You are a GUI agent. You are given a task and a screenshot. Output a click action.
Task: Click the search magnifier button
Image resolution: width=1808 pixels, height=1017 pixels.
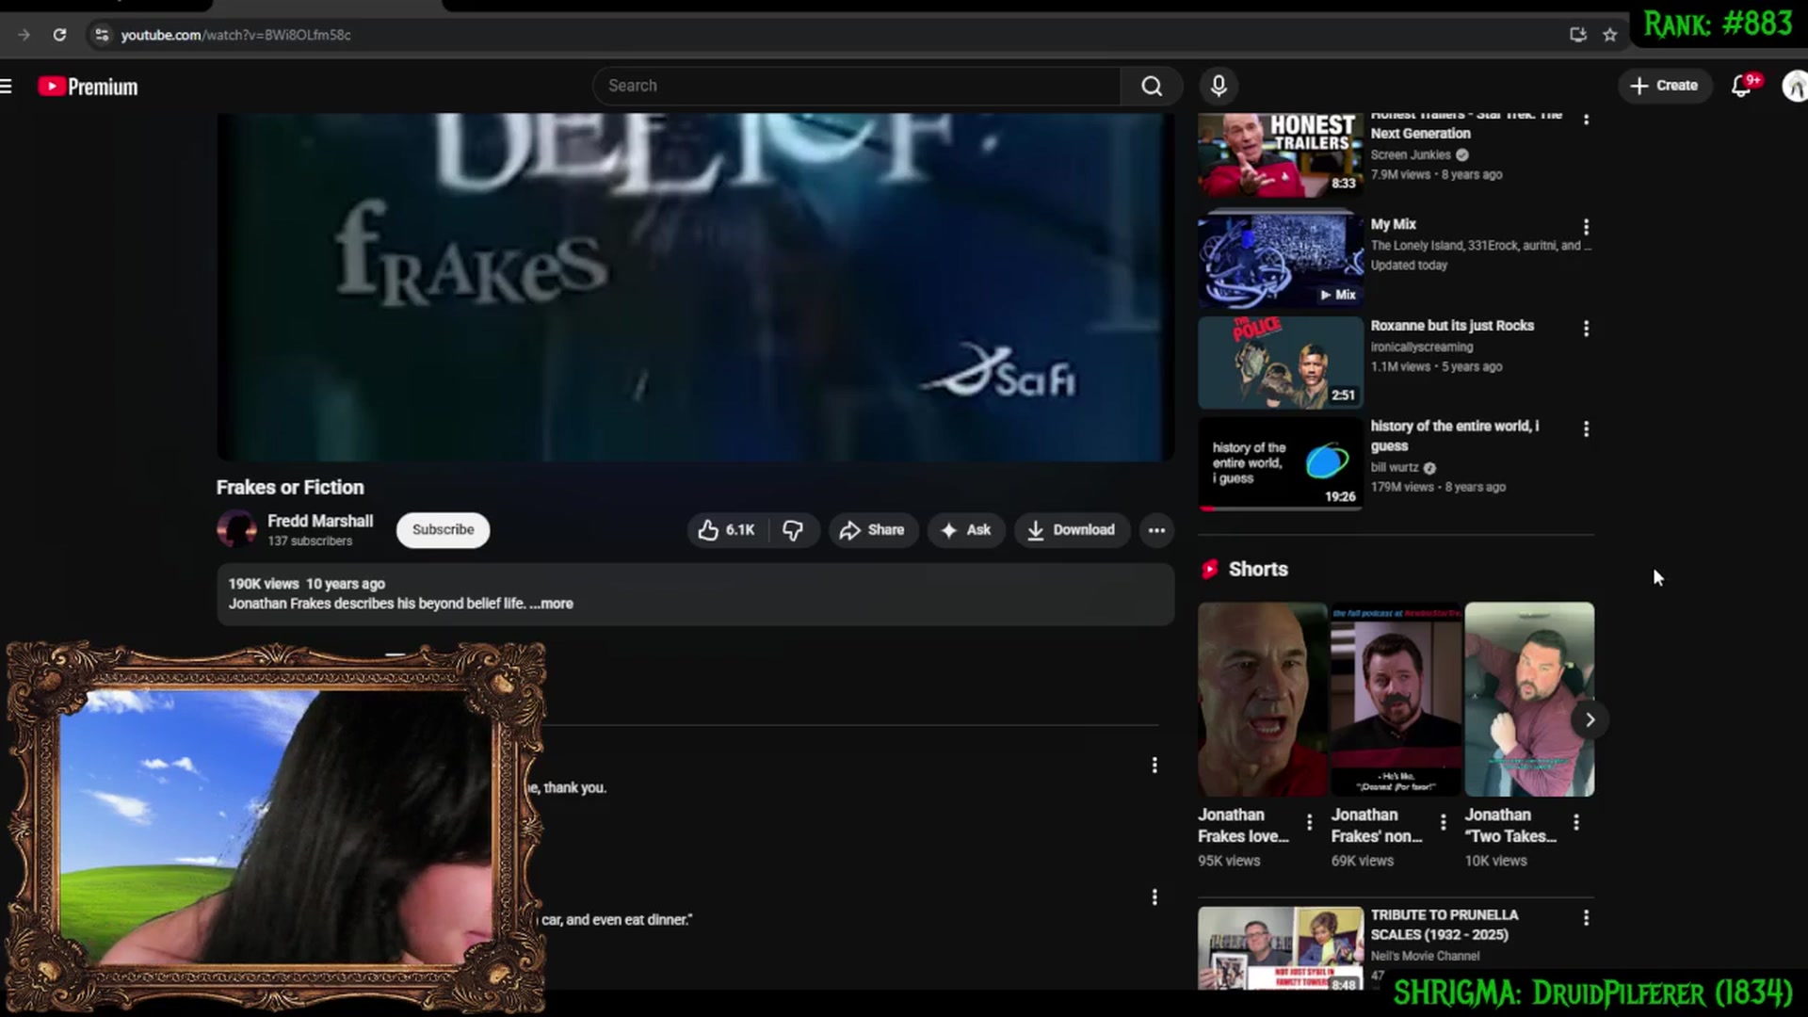point(1151,86)
